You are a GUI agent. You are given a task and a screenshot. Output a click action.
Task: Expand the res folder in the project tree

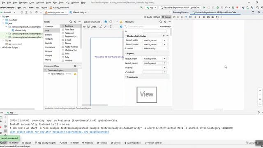3,41
